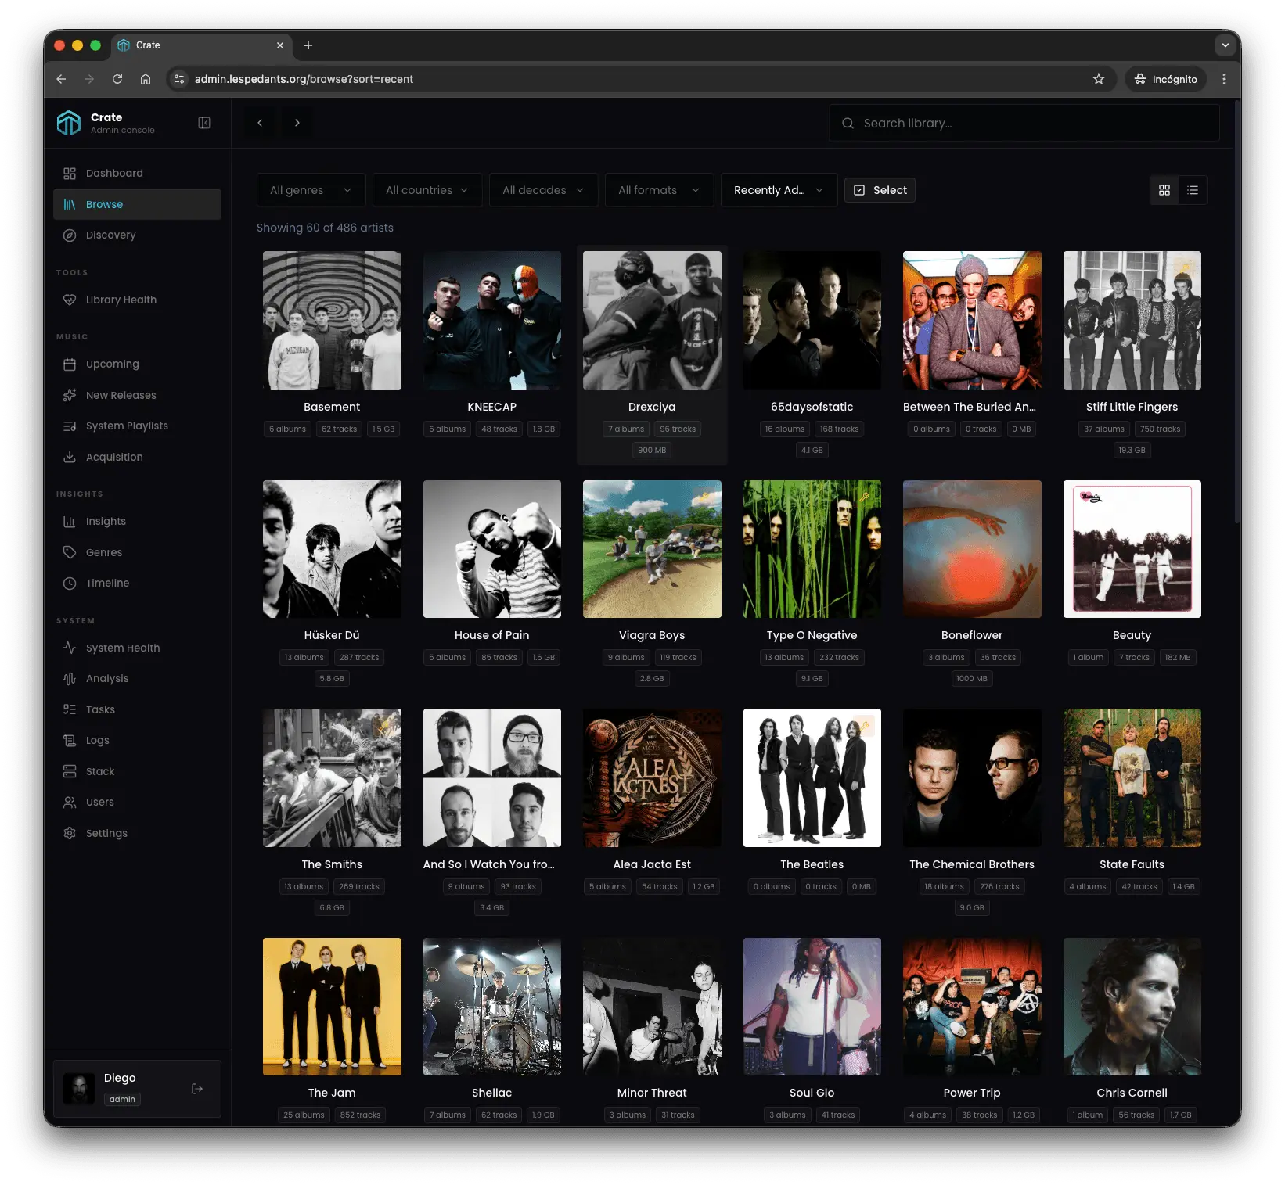Open the Logs page
The image size is (1285, 1185).
pyautogui.click(x=137, y=740)
